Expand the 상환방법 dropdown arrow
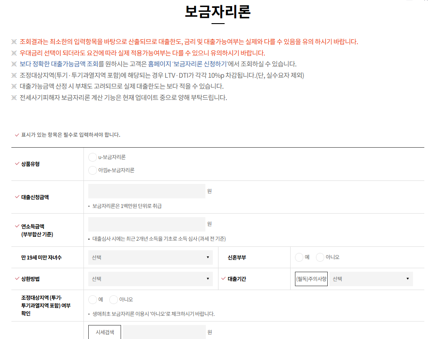Viewport: 430px width, 339px height. [208, 279]
